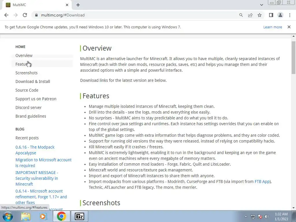This screenshot has width=296, height=222.
Task: Click the 'Kill Minecraft easily' bullet text
Action: tap(126, 147)
